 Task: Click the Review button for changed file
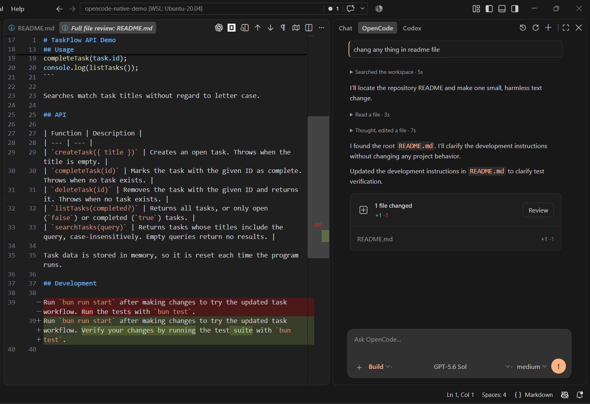538,210
